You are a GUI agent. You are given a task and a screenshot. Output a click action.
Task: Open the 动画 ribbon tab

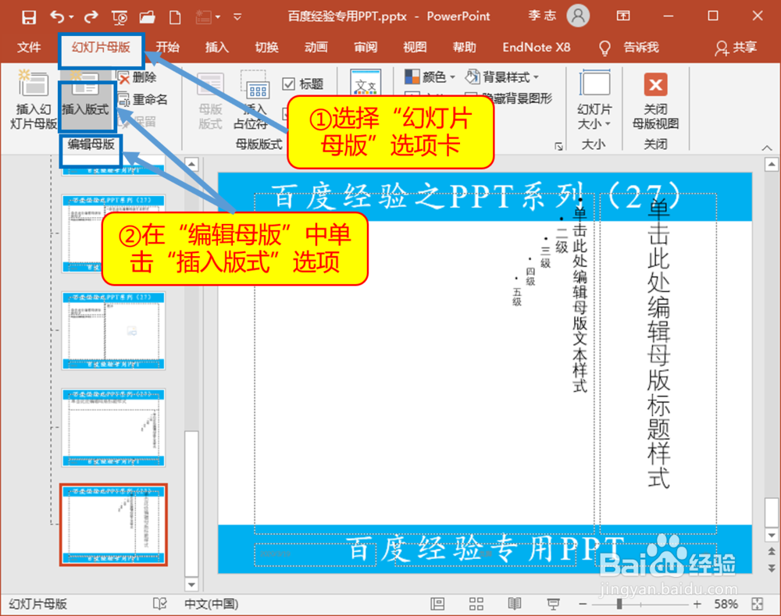pos(316,48)
